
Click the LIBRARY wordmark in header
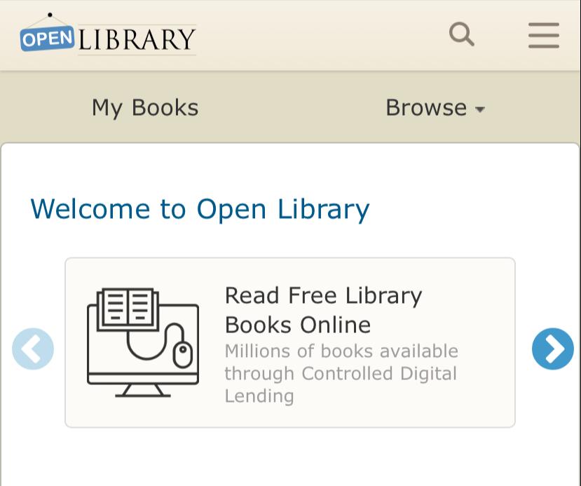[137, 39]
